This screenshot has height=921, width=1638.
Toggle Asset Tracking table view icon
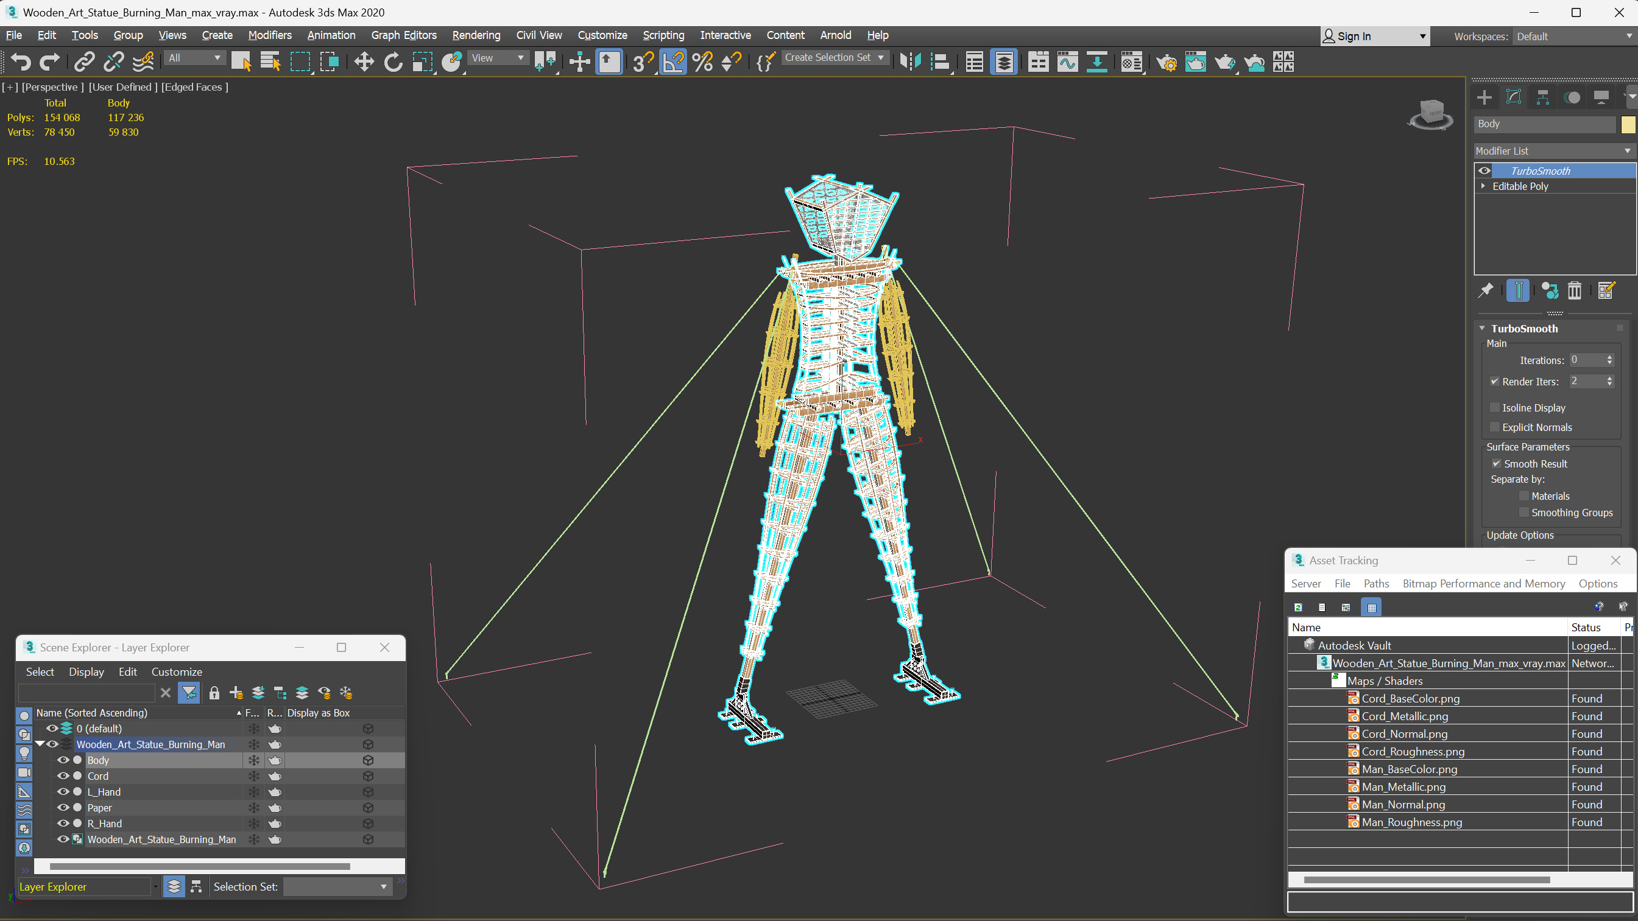pyautogui.click(x=1372, y=607)
